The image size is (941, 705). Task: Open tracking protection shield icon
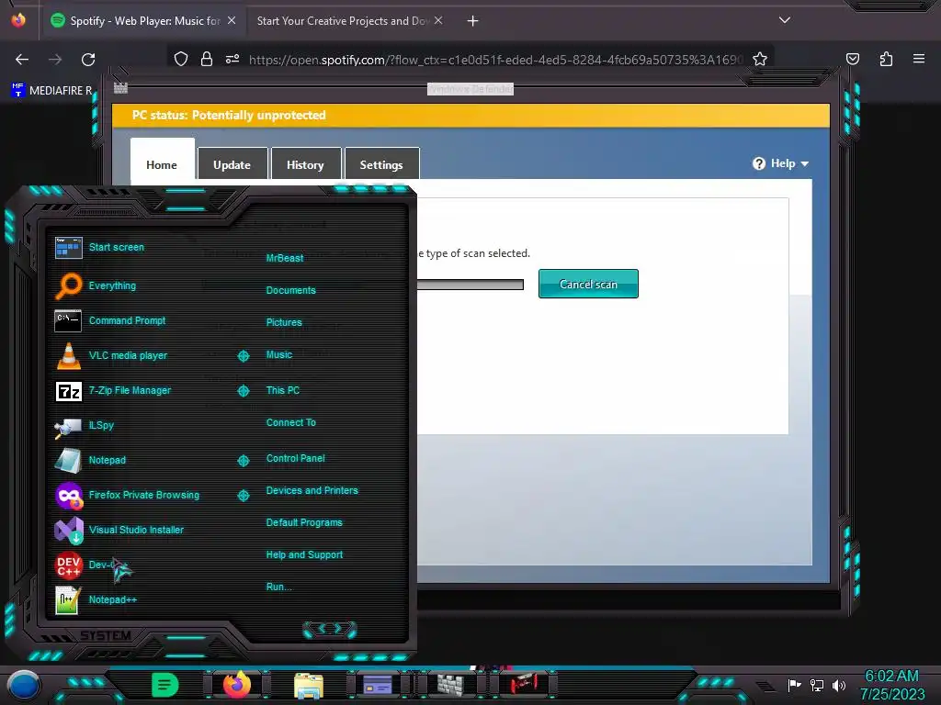[181, 59]
